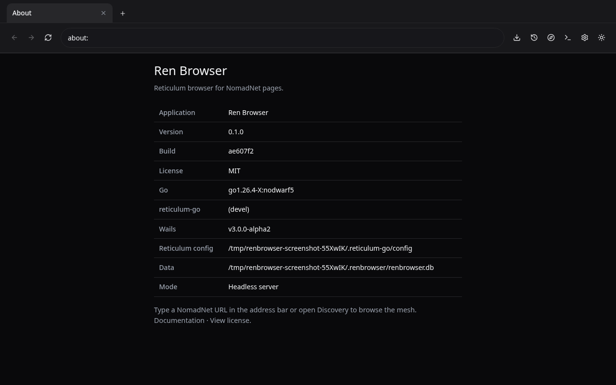This screenshot has height=385, width=616.
Task: Open browsing history icon
Action: click(534, 38)
